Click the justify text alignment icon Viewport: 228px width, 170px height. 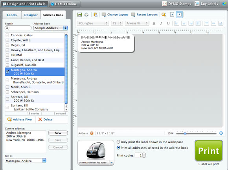coord(198,23)
